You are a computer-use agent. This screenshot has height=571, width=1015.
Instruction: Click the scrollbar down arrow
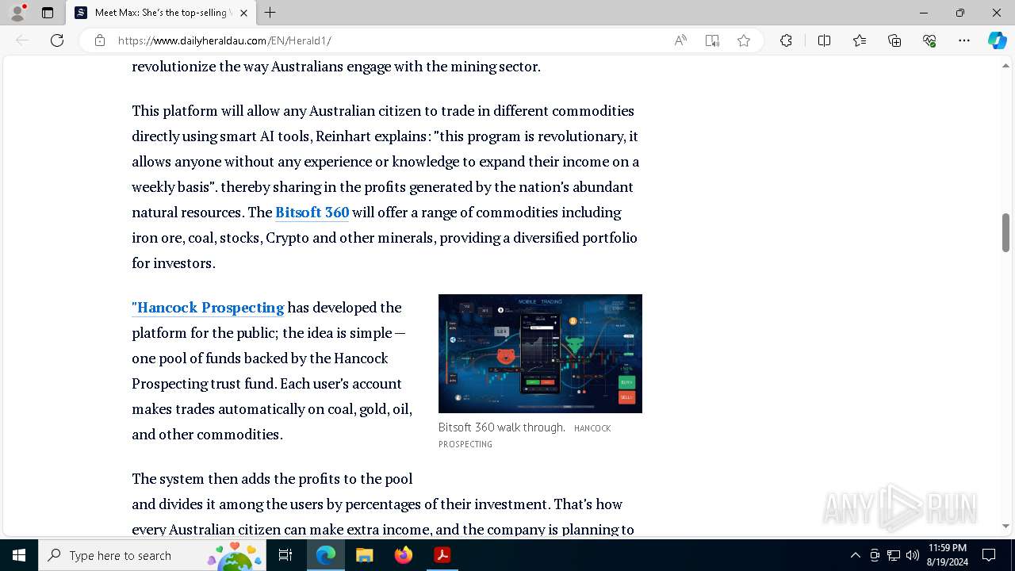[1005, 526]
